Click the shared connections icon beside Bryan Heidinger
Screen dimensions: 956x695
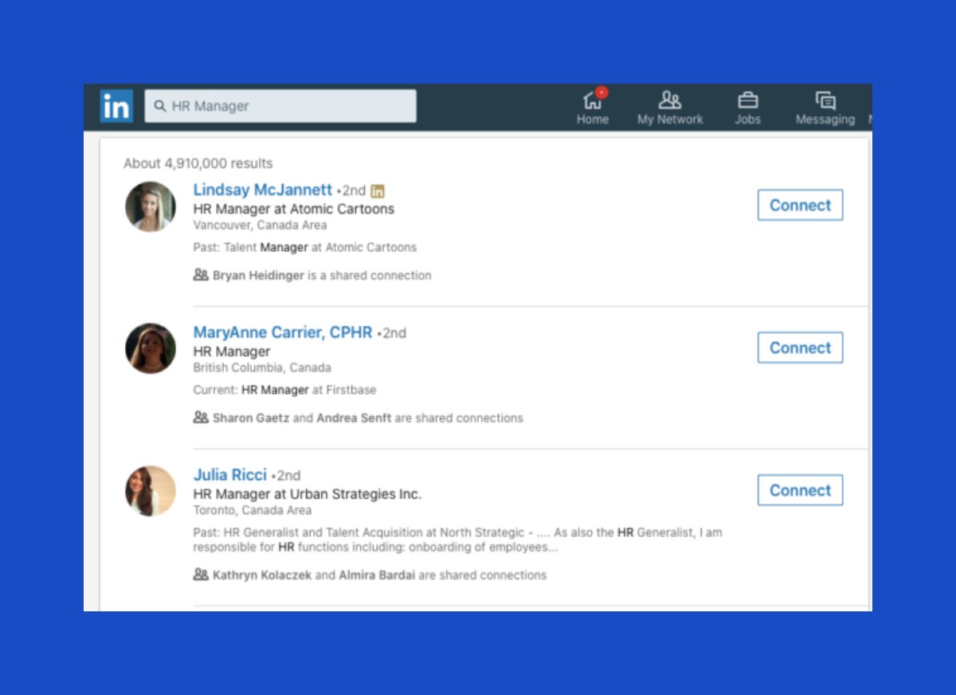pyautogui.click(x=201, y=275)
